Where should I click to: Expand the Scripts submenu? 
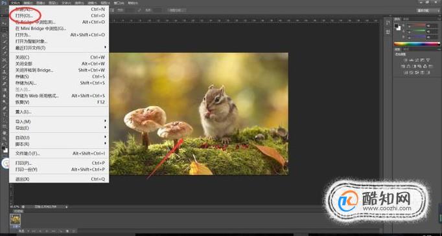[x=59, y=144]
